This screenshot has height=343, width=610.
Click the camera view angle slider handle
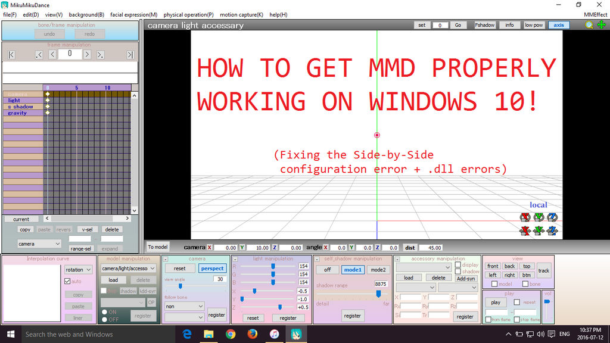[180, 286]
